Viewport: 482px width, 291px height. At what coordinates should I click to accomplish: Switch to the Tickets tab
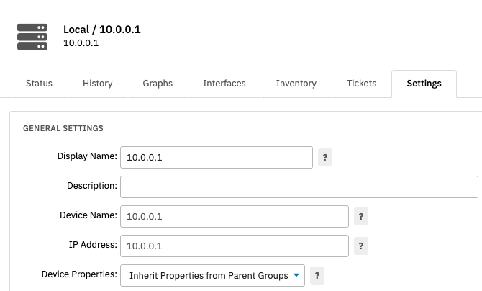pos(361,84)
